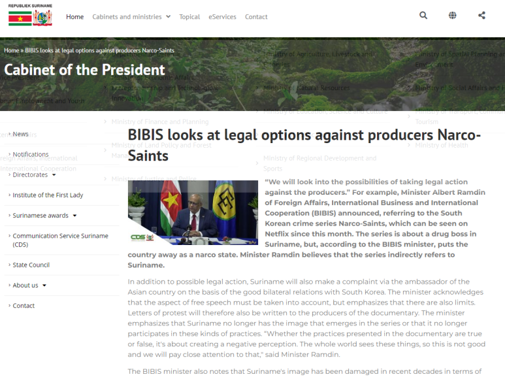Click Ministry of Natural Resources overlay link
Image resolution: width=505 pixels, height=379 pixels.
306,88
